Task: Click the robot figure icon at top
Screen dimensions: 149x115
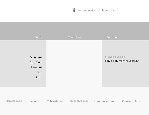Action: [74, 10]
